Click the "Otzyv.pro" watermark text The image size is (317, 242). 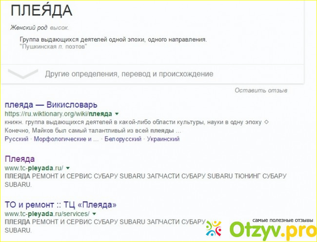point(273,231)
